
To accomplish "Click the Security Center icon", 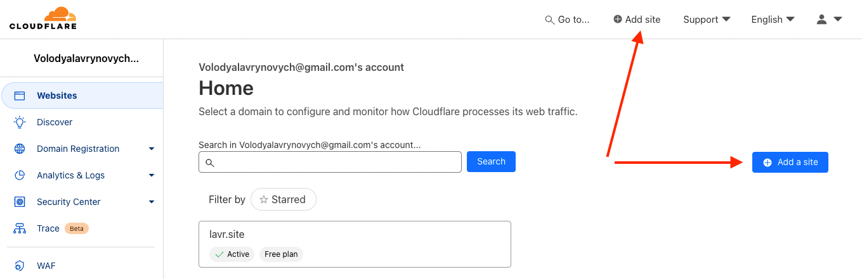I will pos(20,202).
